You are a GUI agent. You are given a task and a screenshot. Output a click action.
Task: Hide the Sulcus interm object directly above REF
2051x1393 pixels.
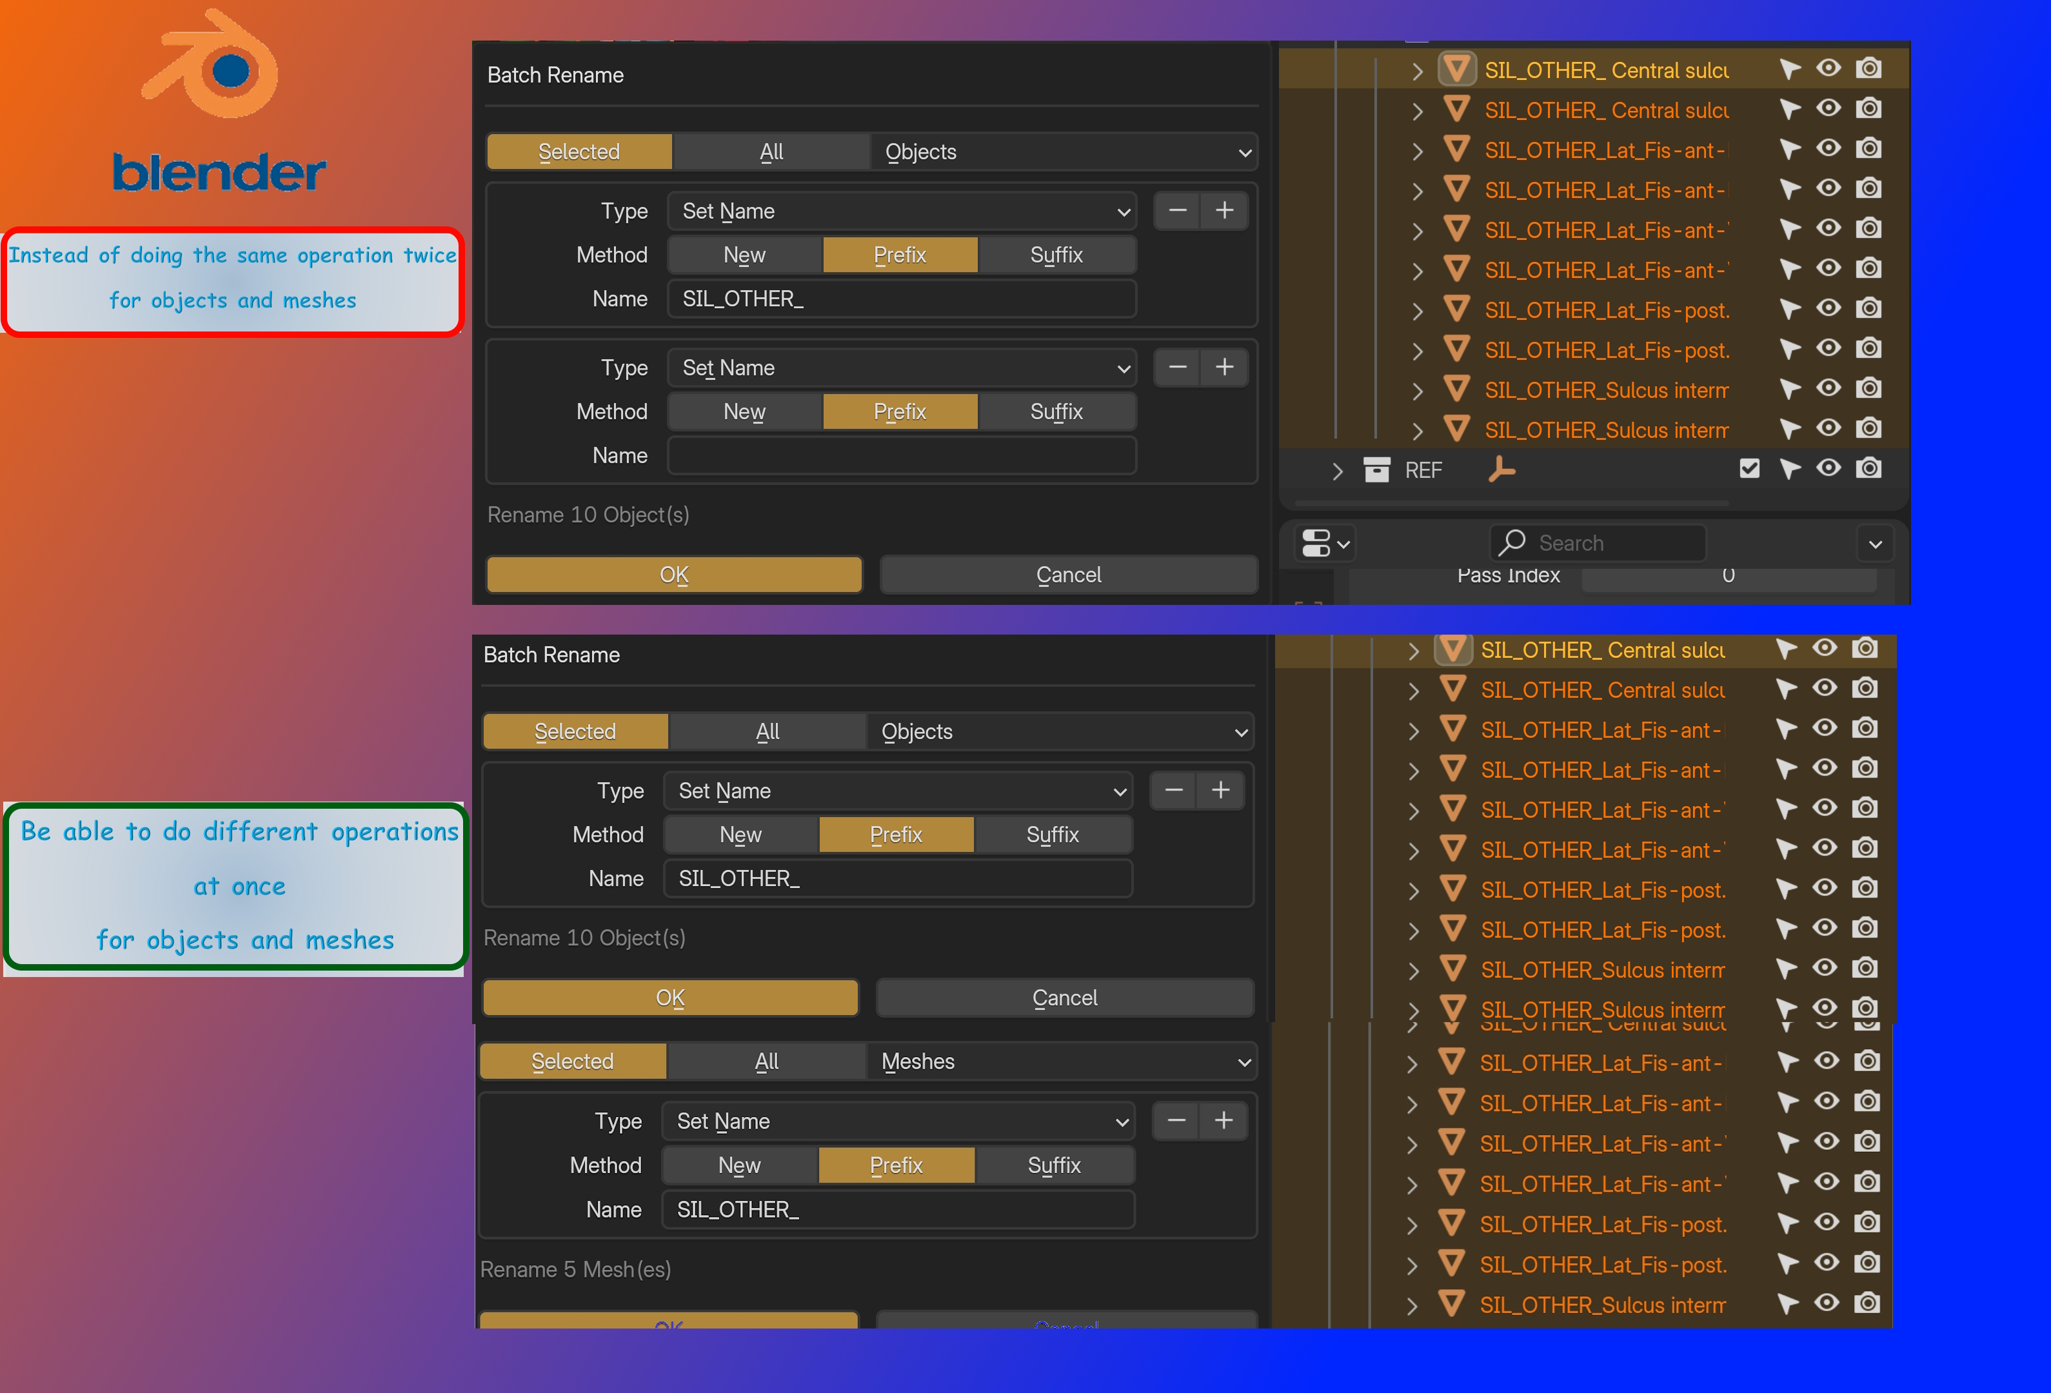click(1828, 428)
